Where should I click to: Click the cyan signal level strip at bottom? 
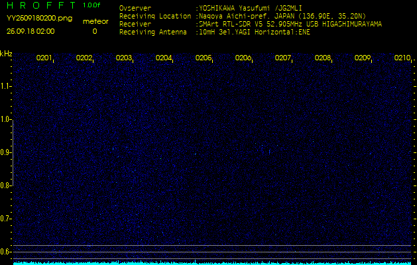[212, 263]
